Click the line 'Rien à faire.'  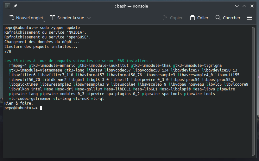pos(19,103)
